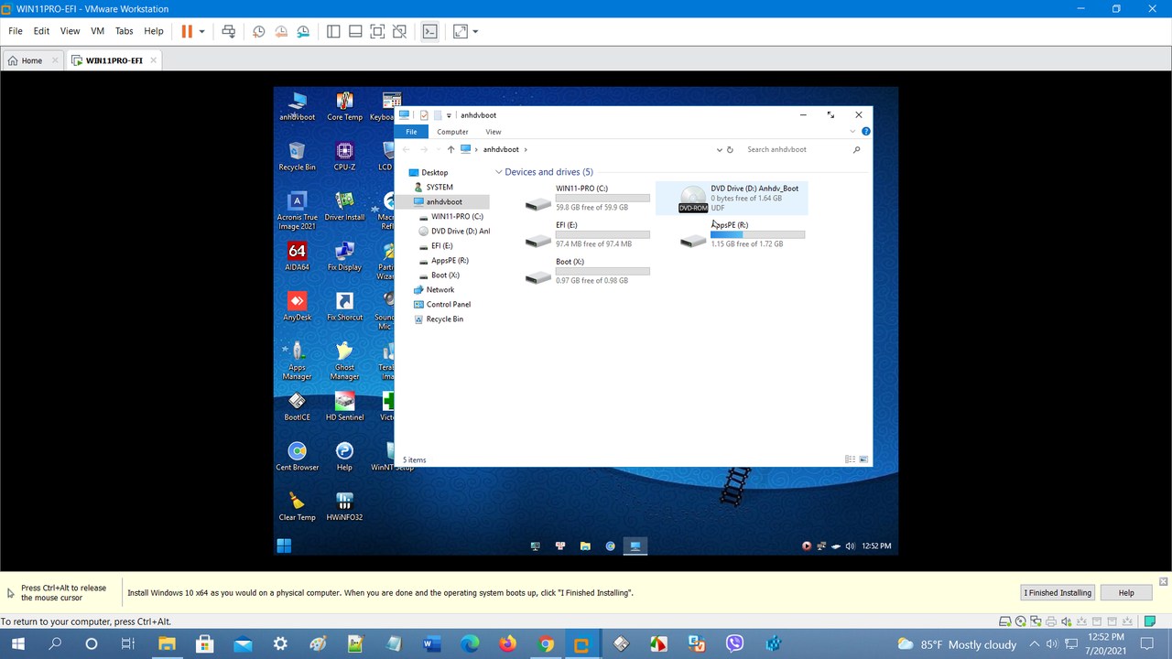Screen dimensions: 1172x659
Task: Switch to the Home tab
Action: pyautogui.click(x=32, y=60)
